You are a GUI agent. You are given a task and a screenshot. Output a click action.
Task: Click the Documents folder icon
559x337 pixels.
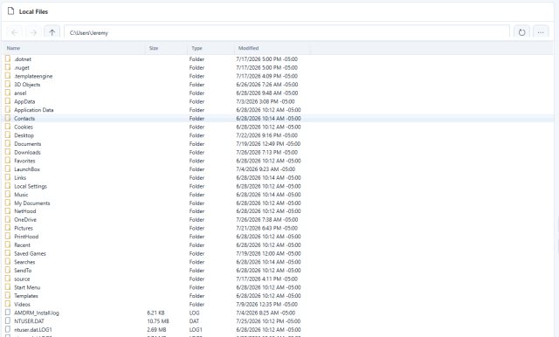[x=8, y=143]
